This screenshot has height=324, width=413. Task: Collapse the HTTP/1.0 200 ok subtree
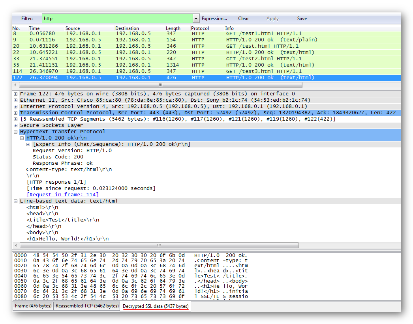(x=22, y=138)
